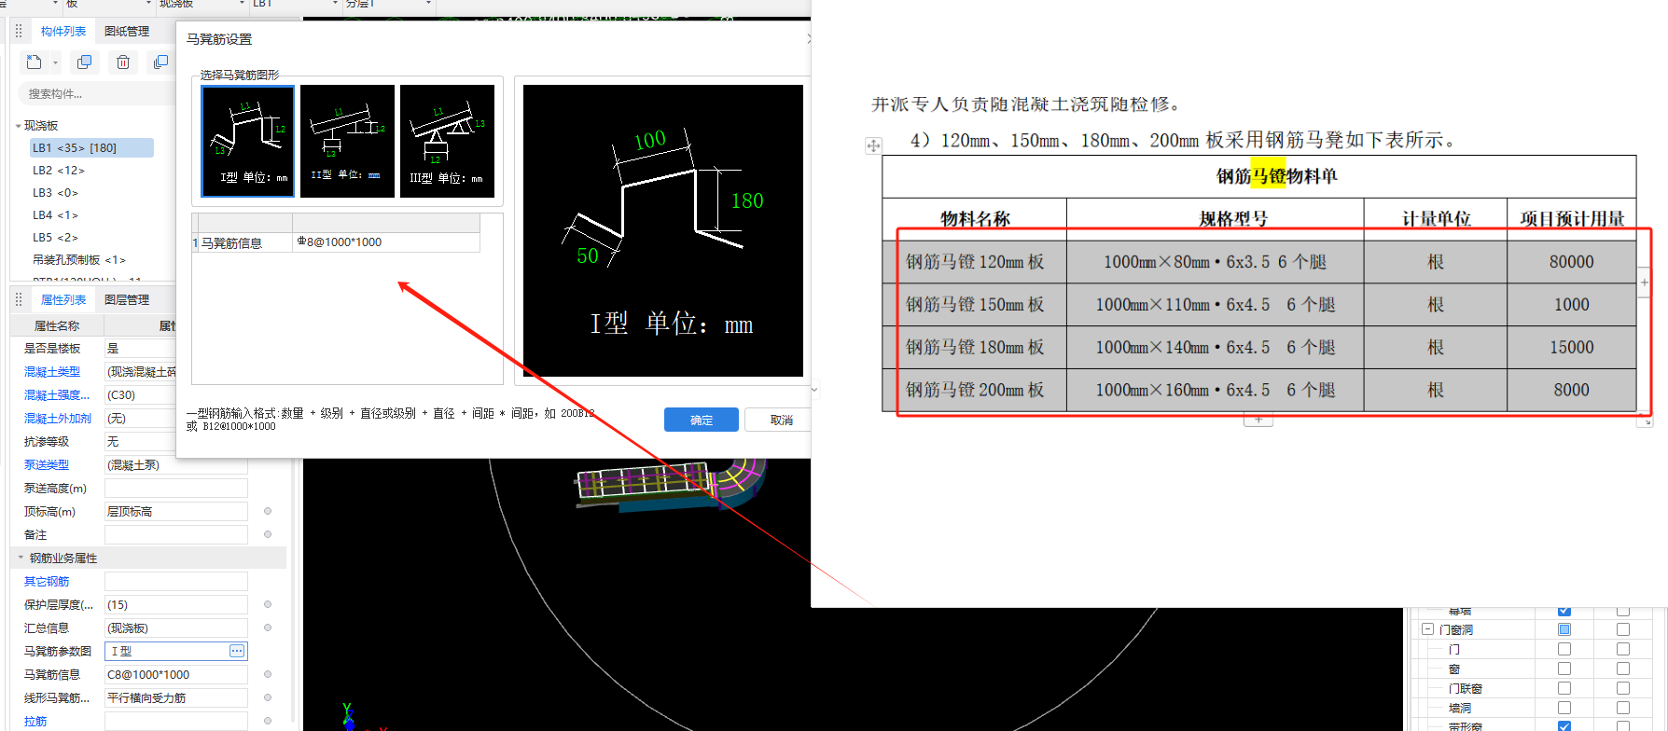This screenshot has width=1668, height=731.
Task: Open the 现浇板 dropdown in top toolbar
Action: (x=243, y=4)
